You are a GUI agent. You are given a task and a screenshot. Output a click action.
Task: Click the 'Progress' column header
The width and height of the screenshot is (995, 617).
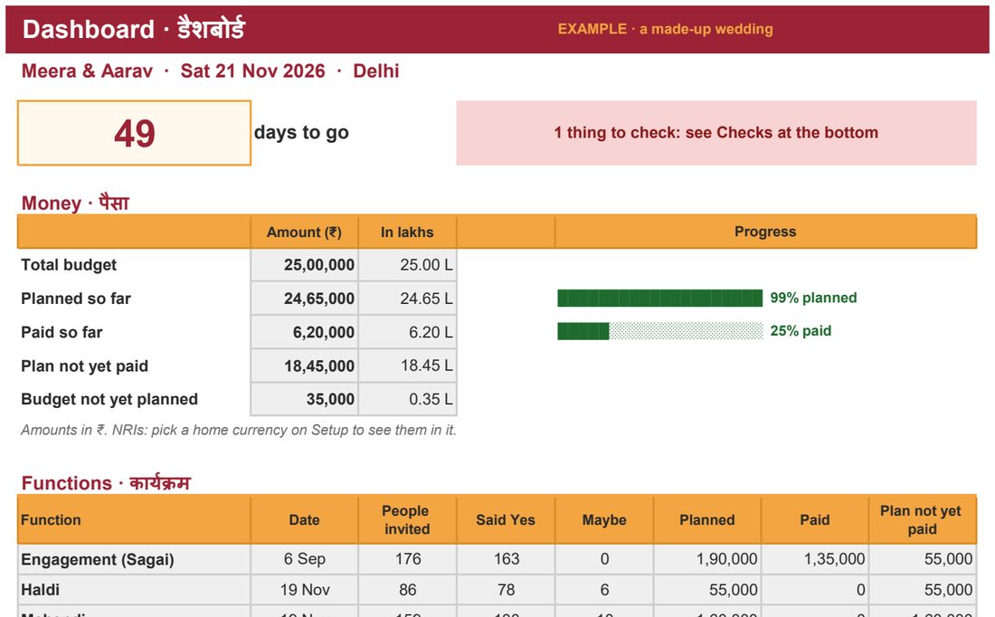tap(765, 232)
